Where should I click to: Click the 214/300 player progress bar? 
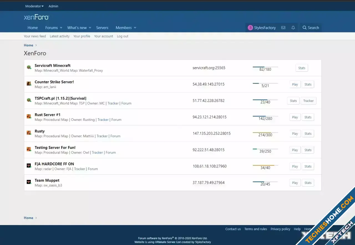265,132
